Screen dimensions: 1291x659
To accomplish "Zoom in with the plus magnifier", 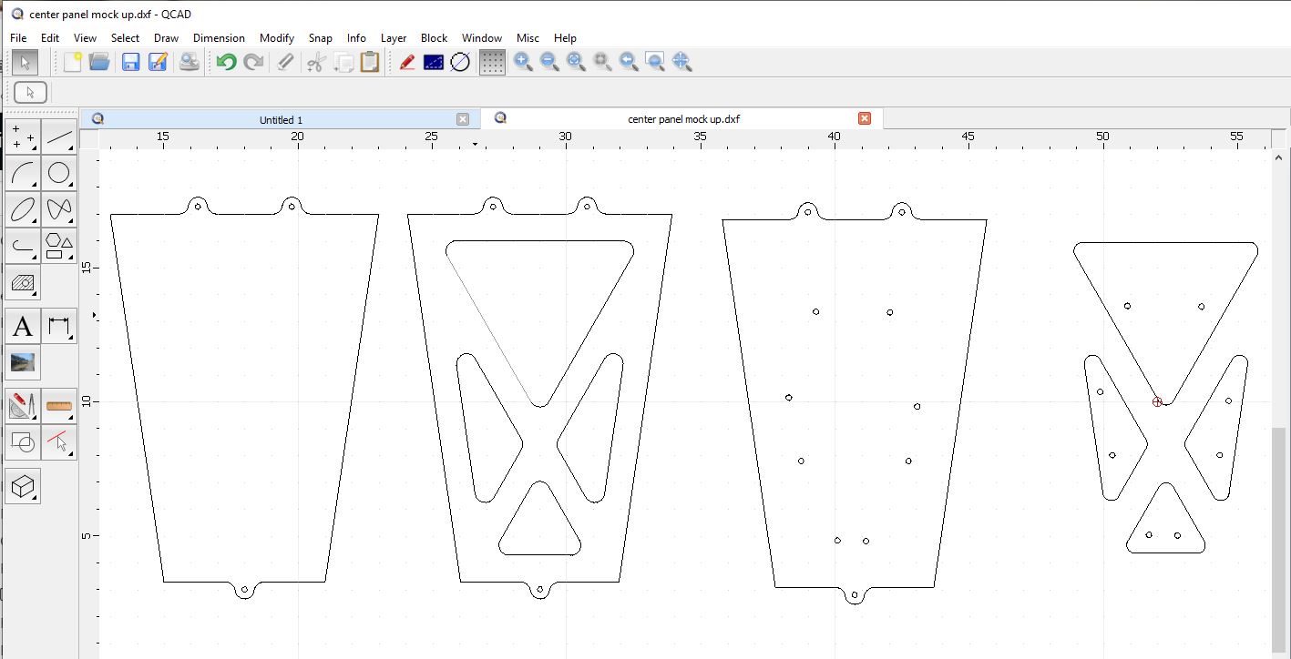I will pos(523,62).
